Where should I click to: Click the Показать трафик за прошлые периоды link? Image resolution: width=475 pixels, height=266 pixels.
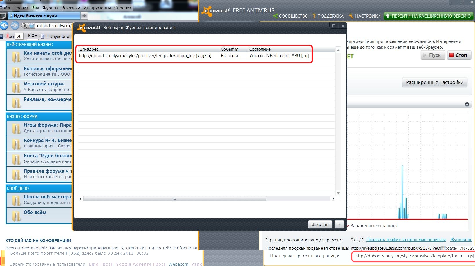406,240
